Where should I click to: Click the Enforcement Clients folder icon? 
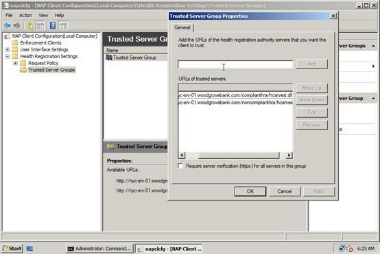15,43
